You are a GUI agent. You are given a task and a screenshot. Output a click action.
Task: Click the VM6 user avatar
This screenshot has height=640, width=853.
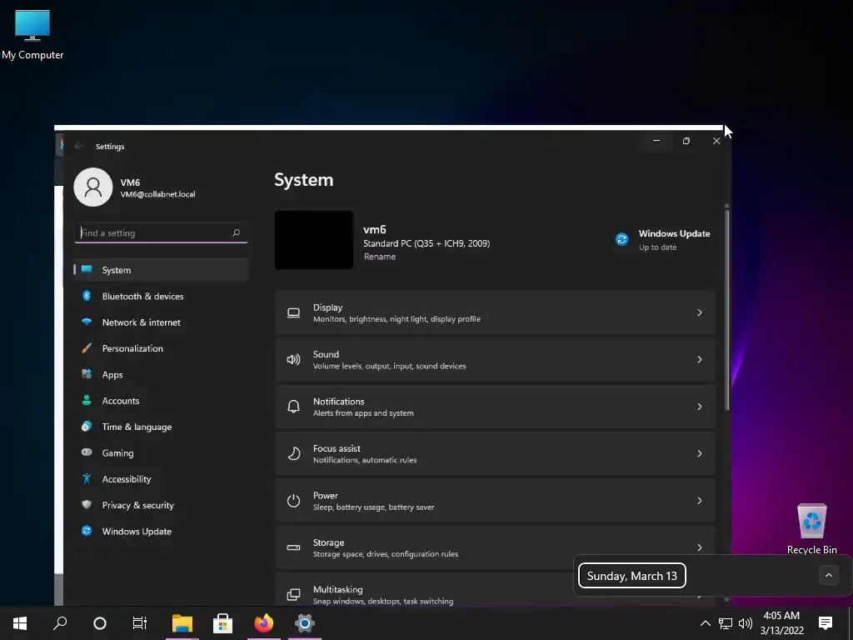(x=93, y=187)
